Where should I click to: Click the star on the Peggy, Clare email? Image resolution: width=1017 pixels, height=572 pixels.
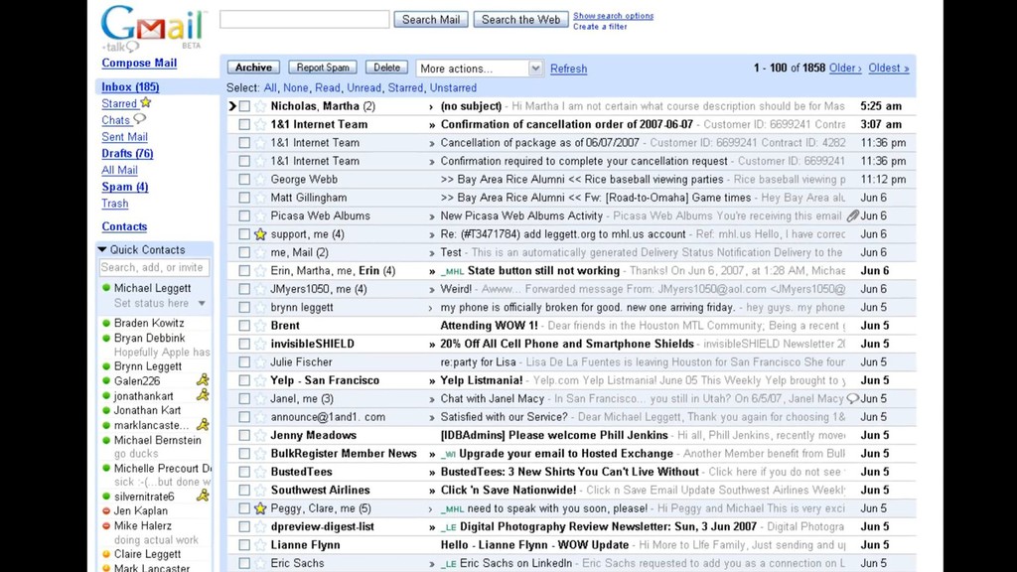tap(260, 508)
